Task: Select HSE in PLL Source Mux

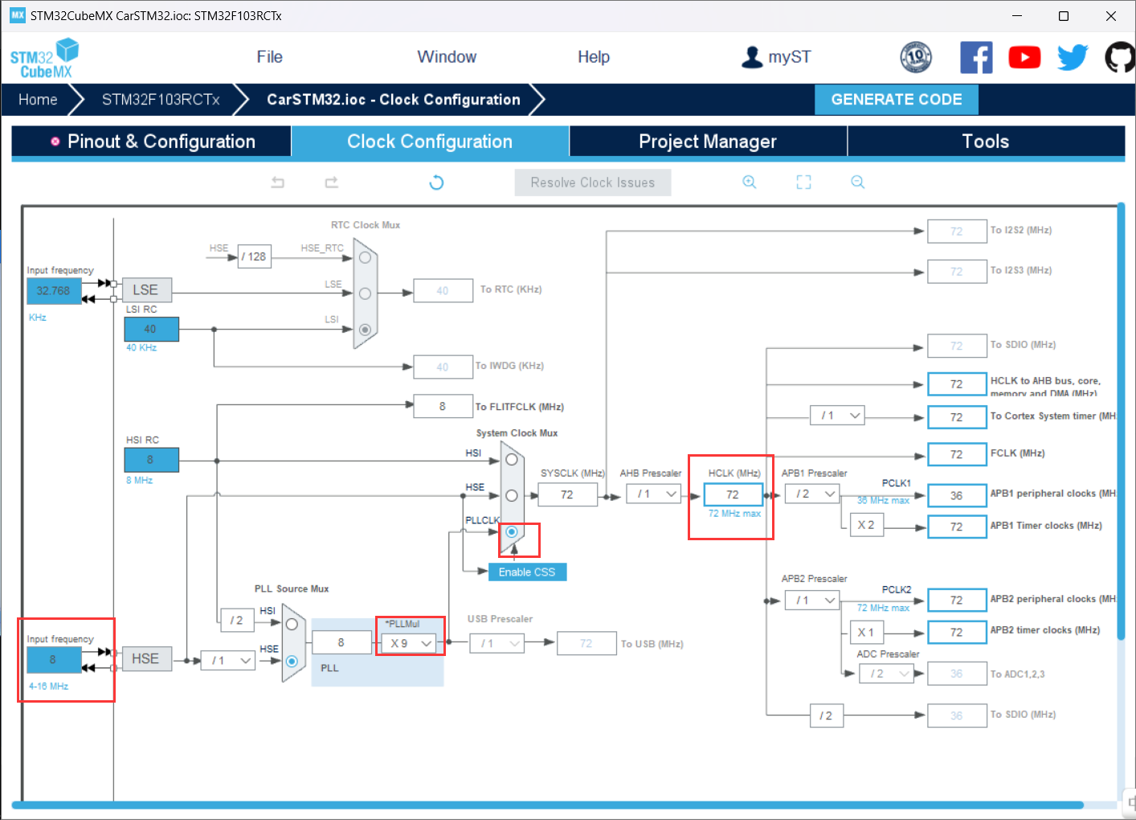Action: [292, 661]
